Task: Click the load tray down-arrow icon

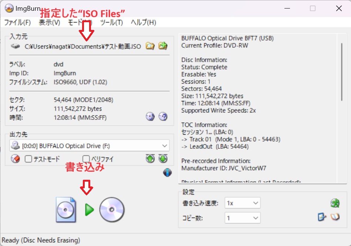Action: pyautogui.click(x=163, y=159)
